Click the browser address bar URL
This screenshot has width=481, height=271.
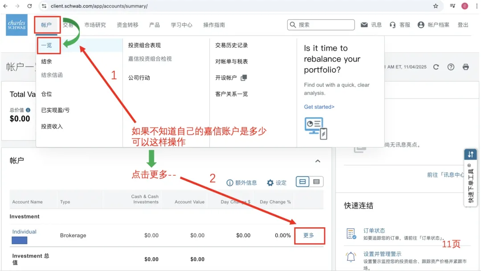coord(99,6)
